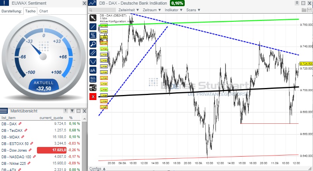
Task: Click the 16.188,0 MDAX quote
Action: [x=59, y=137]
